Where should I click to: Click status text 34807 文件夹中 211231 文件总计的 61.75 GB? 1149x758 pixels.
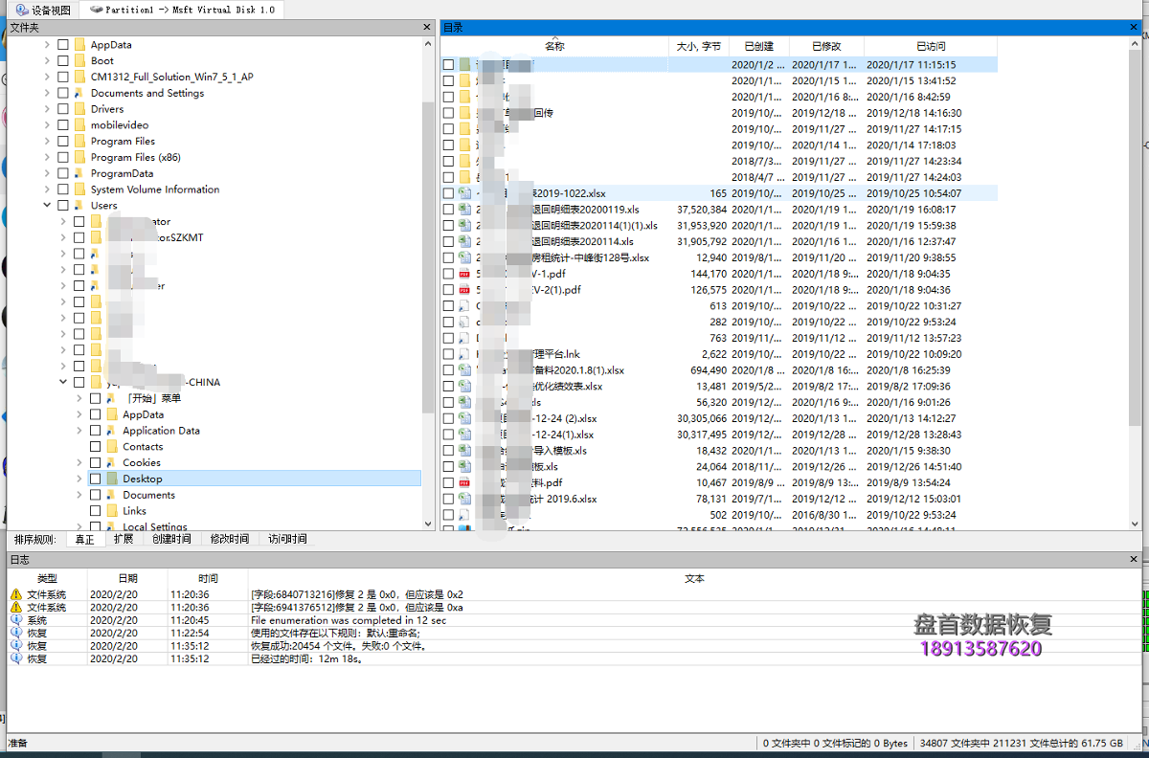click(x=1021, y=743)
